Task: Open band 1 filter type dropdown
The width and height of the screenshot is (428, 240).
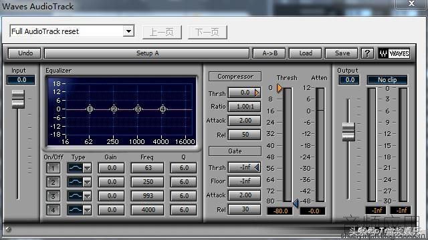Action: coord(87,168)
